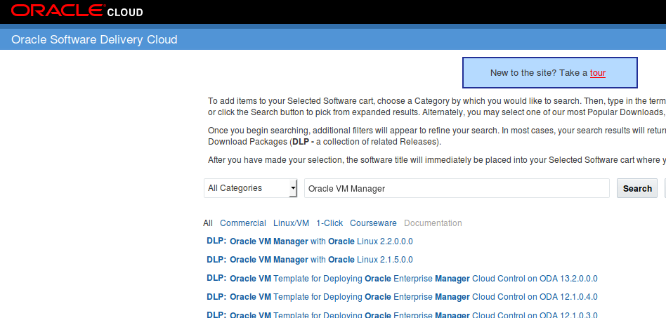The image size is (666, 318).
Task: Open the Courseware filter tab
Action: tap(373, 223)
